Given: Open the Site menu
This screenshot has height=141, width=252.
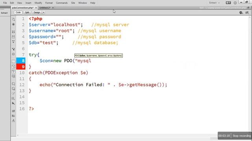Looking at the screenshot, I should click(x=73, y=3).
